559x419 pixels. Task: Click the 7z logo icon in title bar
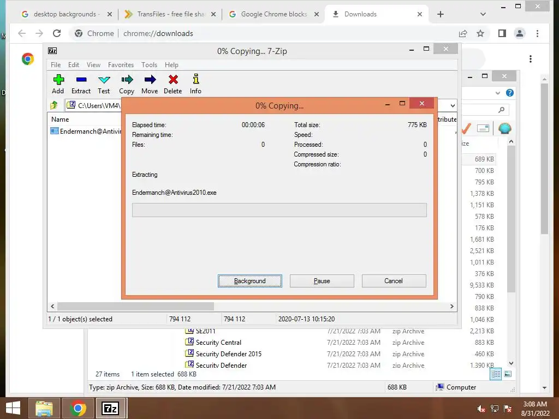tap(52, 51)
